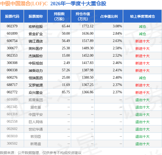Select stock code 601689

coord(12,99)
